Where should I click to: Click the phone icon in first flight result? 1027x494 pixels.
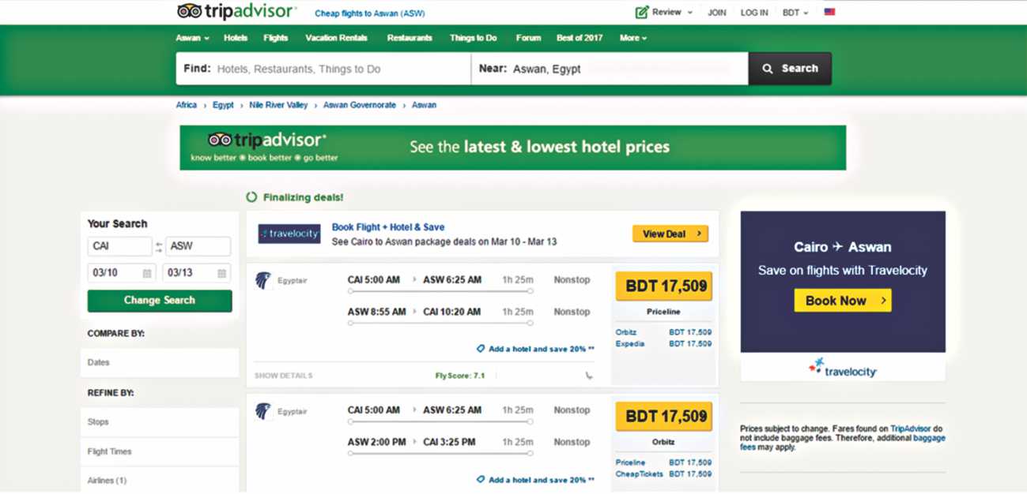pyautogui.click(x=589, y=376)
